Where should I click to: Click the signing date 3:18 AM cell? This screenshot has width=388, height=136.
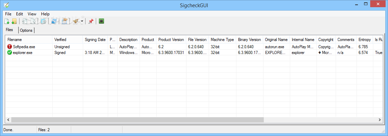(x=95, y=52)
